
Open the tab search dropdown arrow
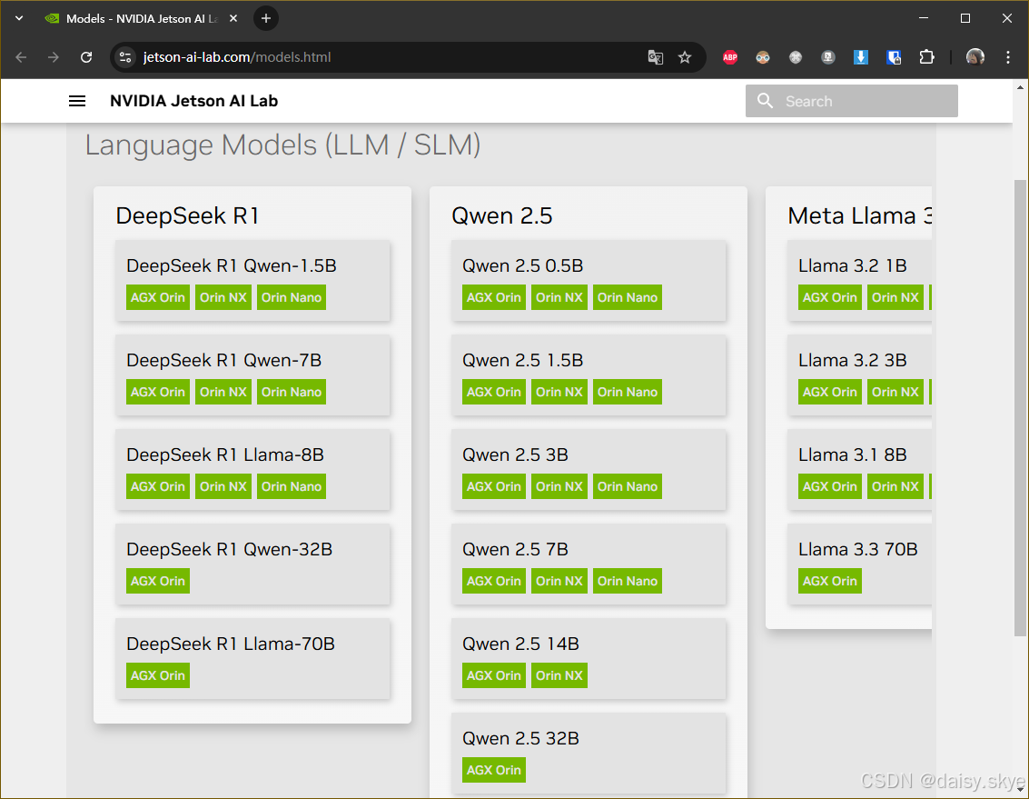[x=19, y=18]
